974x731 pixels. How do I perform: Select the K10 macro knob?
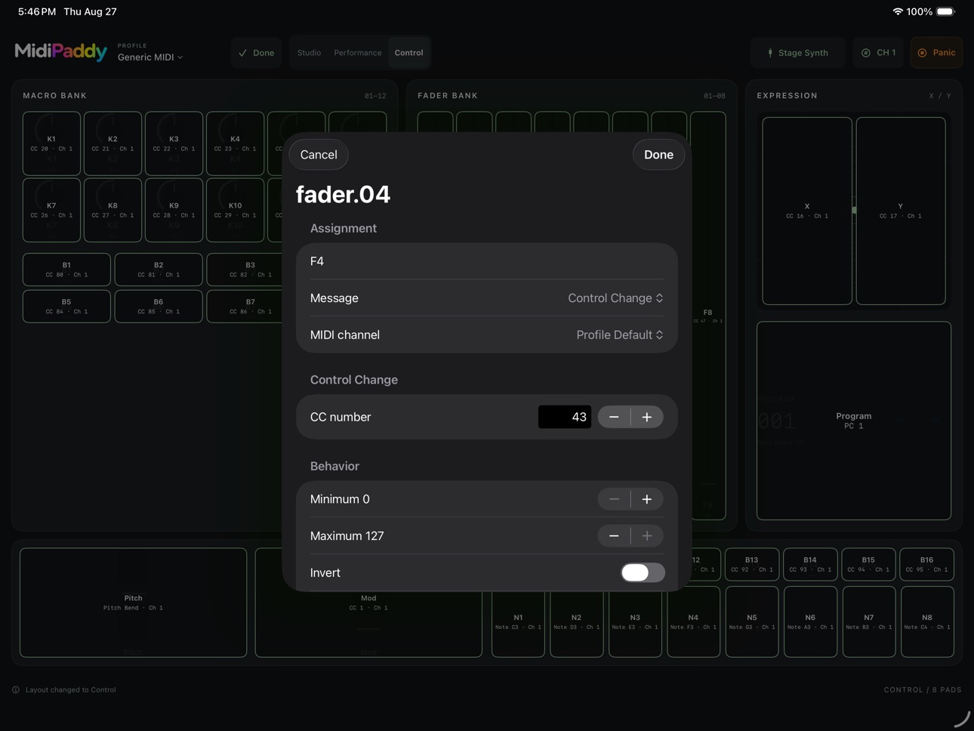(x=235, y=210)
